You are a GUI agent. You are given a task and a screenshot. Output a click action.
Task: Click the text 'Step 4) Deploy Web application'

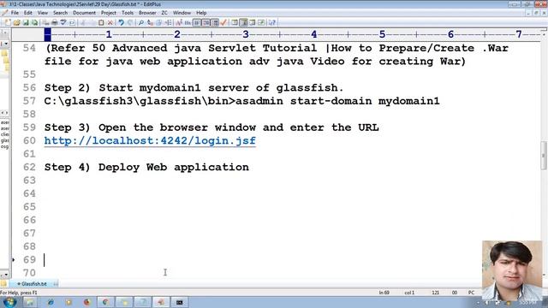pyautogui.click(x=146, y=168)
